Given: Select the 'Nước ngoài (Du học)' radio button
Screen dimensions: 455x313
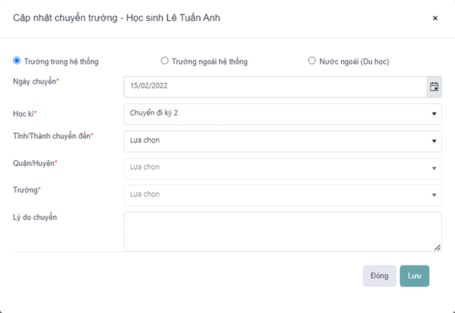Looking at the screenshot, I should (x=312, y=61).
